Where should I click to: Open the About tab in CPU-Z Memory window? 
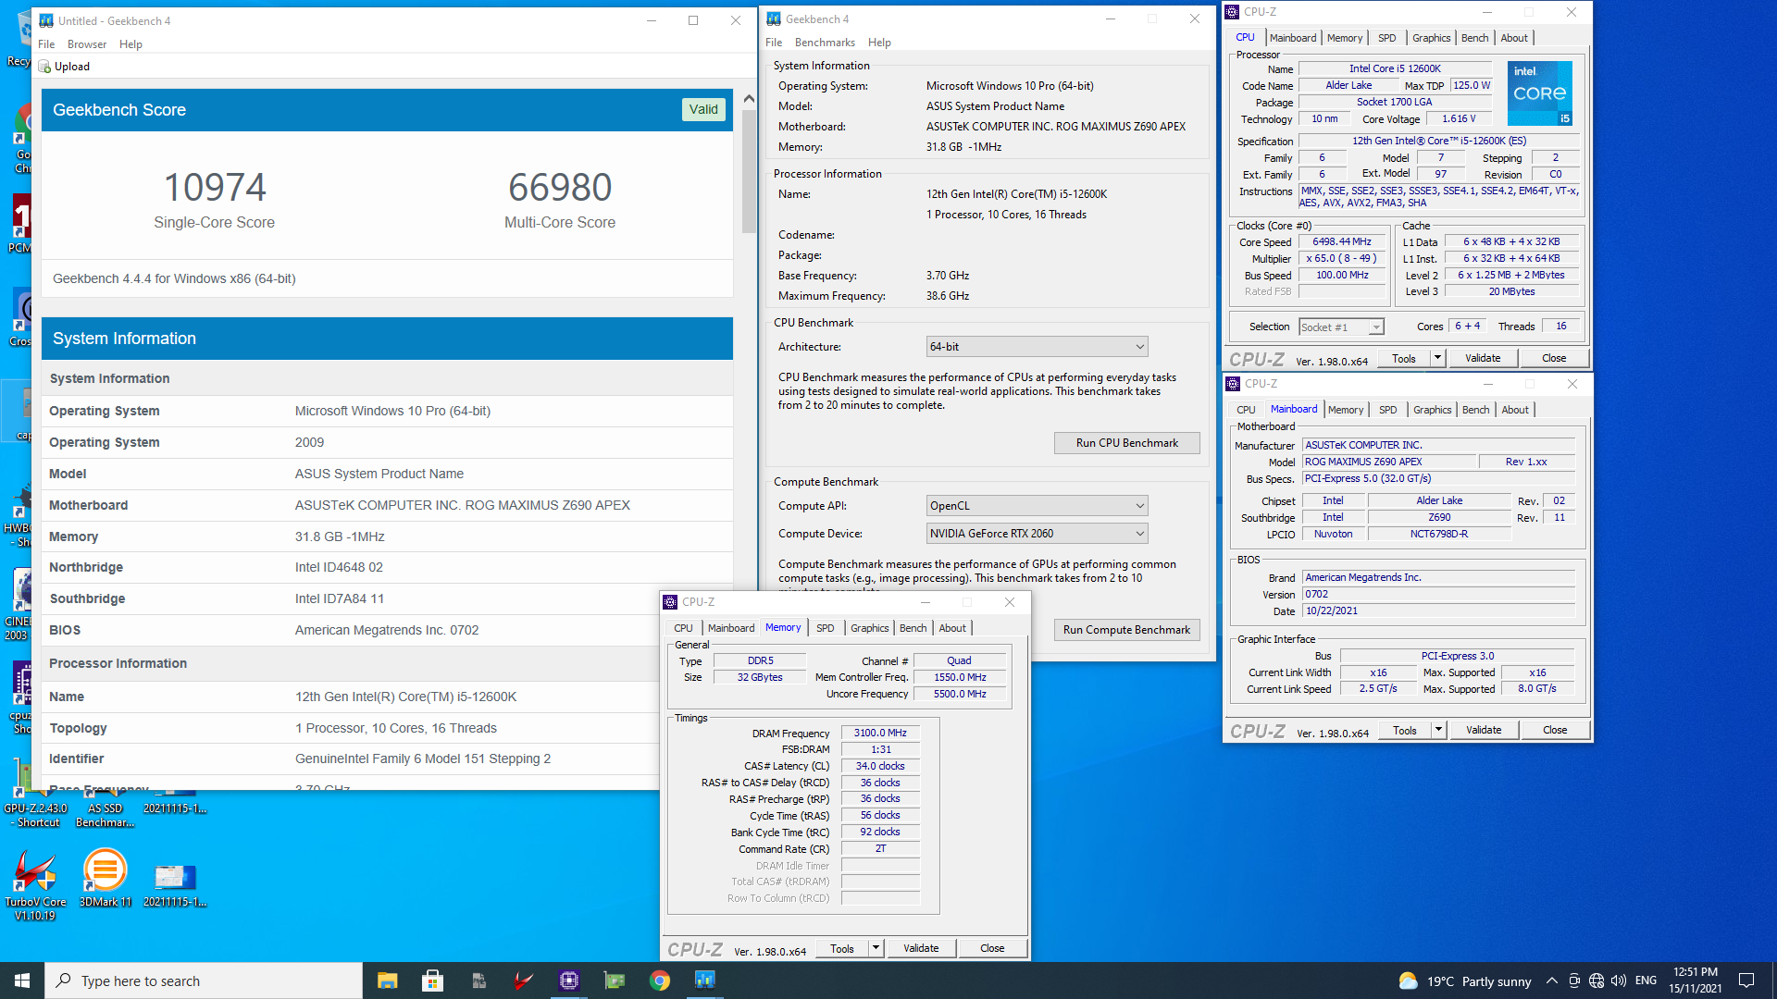(x=952, y=628)
